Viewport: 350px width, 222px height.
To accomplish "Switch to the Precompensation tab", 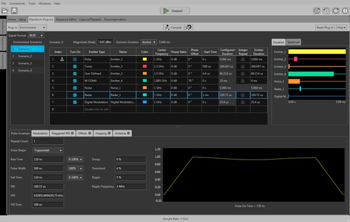I will pyautogui.click(x=115, y=19).
